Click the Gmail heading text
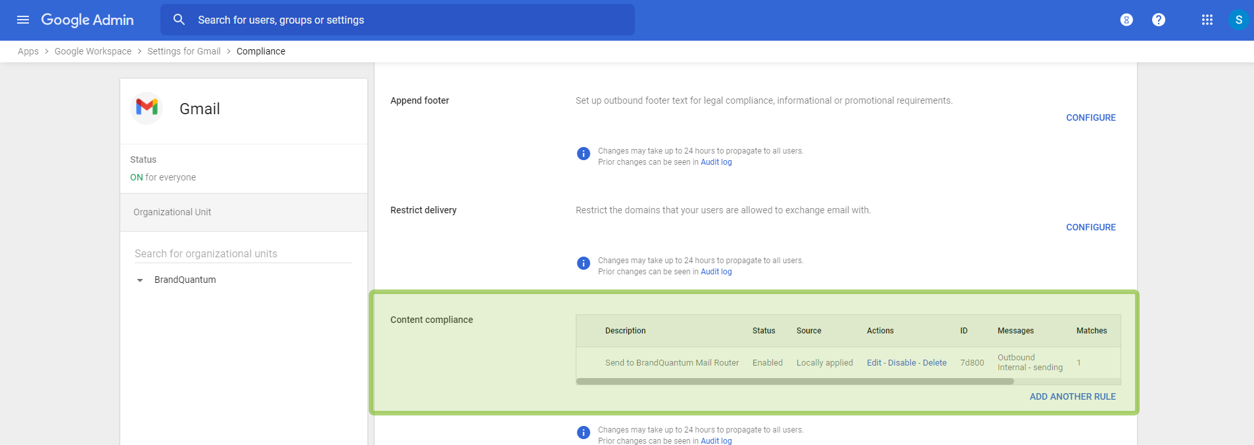This screenshot has height=445, width=1254. (200, 109)
